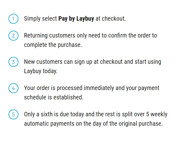Click 'Returning customers only need to confirm' line
This screenshot has height=141, width=180.
click(x=90, y=36)
